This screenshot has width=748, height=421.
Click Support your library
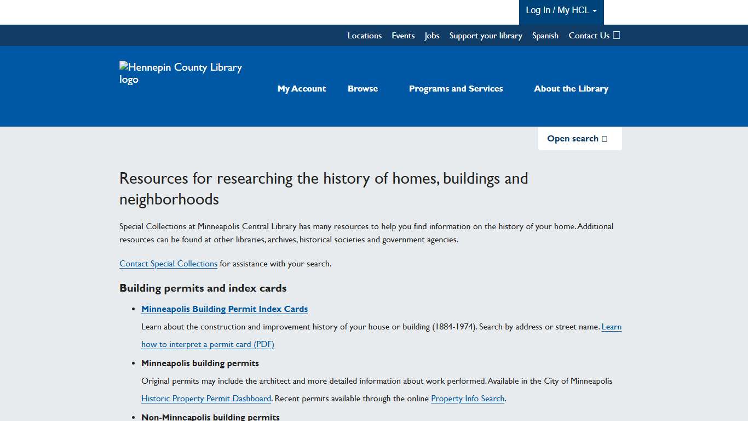click(x=486, y=35)
